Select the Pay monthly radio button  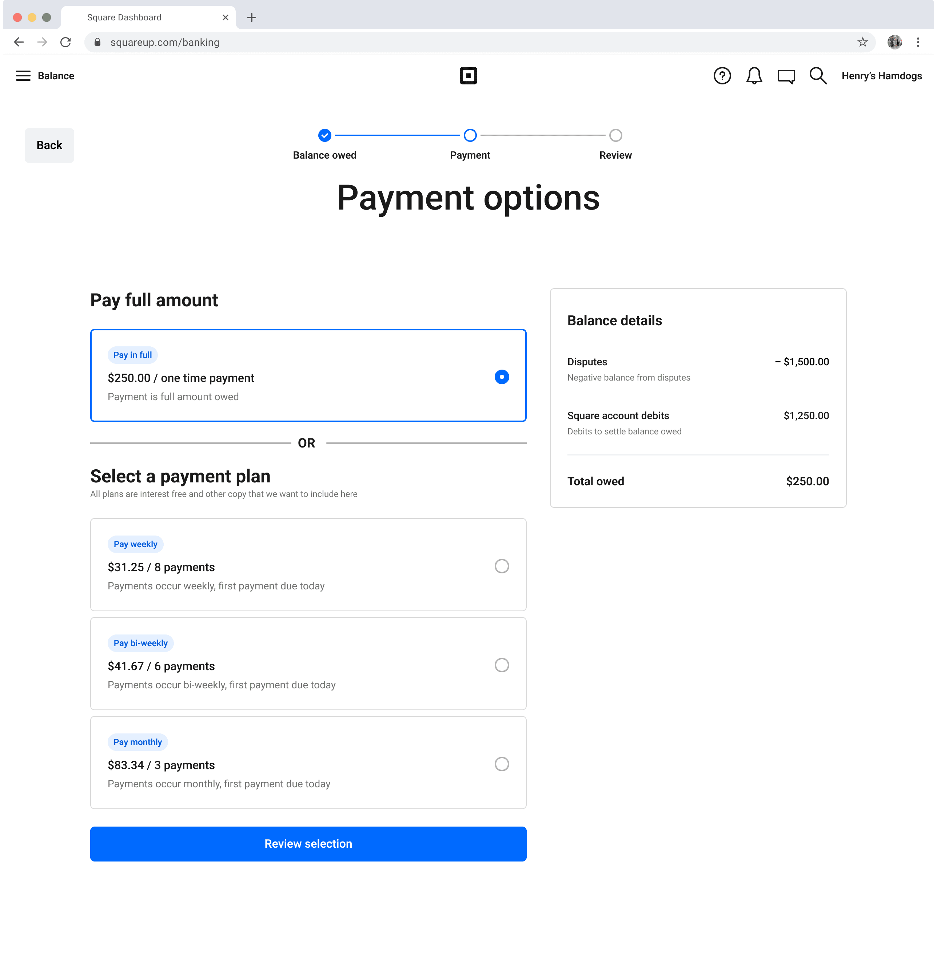502,764
